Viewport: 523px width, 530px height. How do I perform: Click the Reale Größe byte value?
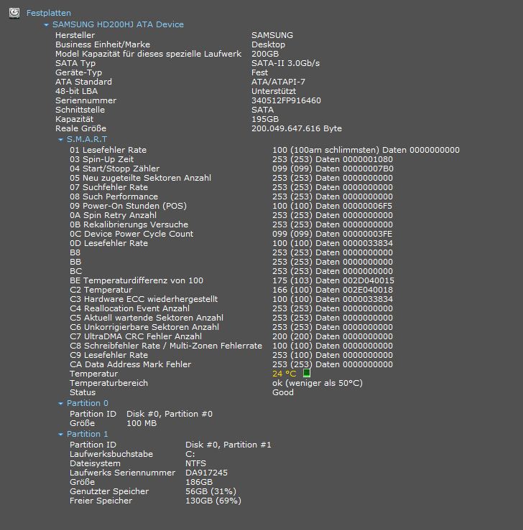297,128
